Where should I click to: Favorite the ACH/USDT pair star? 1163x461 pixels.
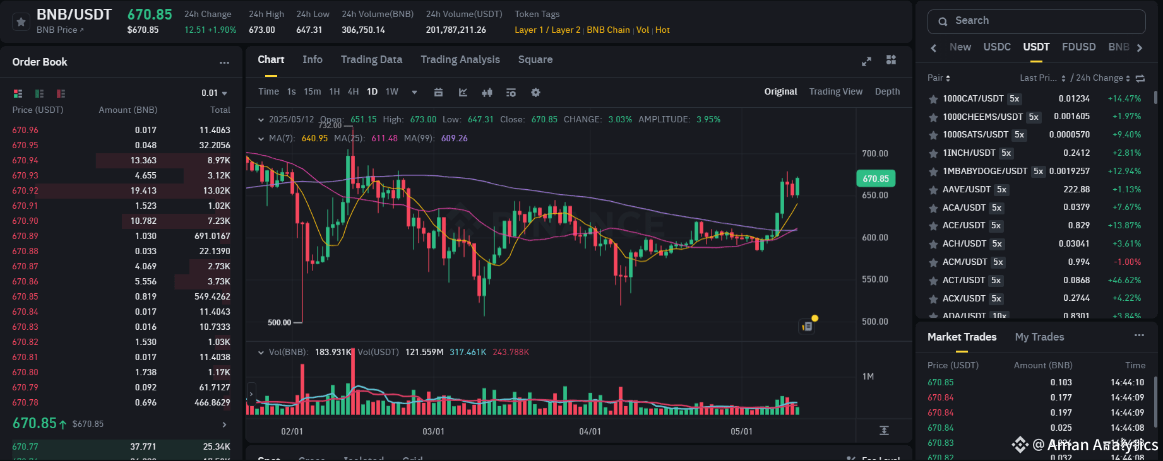coord(933,244)
